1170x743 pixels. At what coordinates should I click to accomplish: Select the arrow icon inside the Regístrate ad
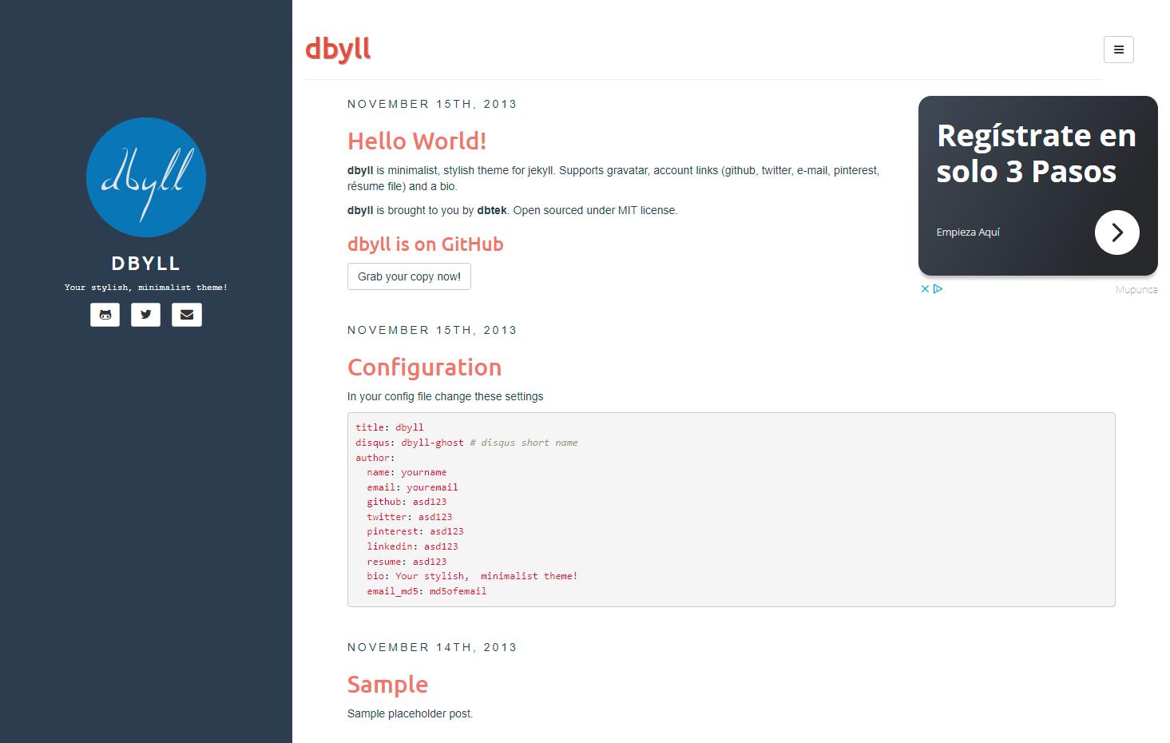[x=1116, y=232]
